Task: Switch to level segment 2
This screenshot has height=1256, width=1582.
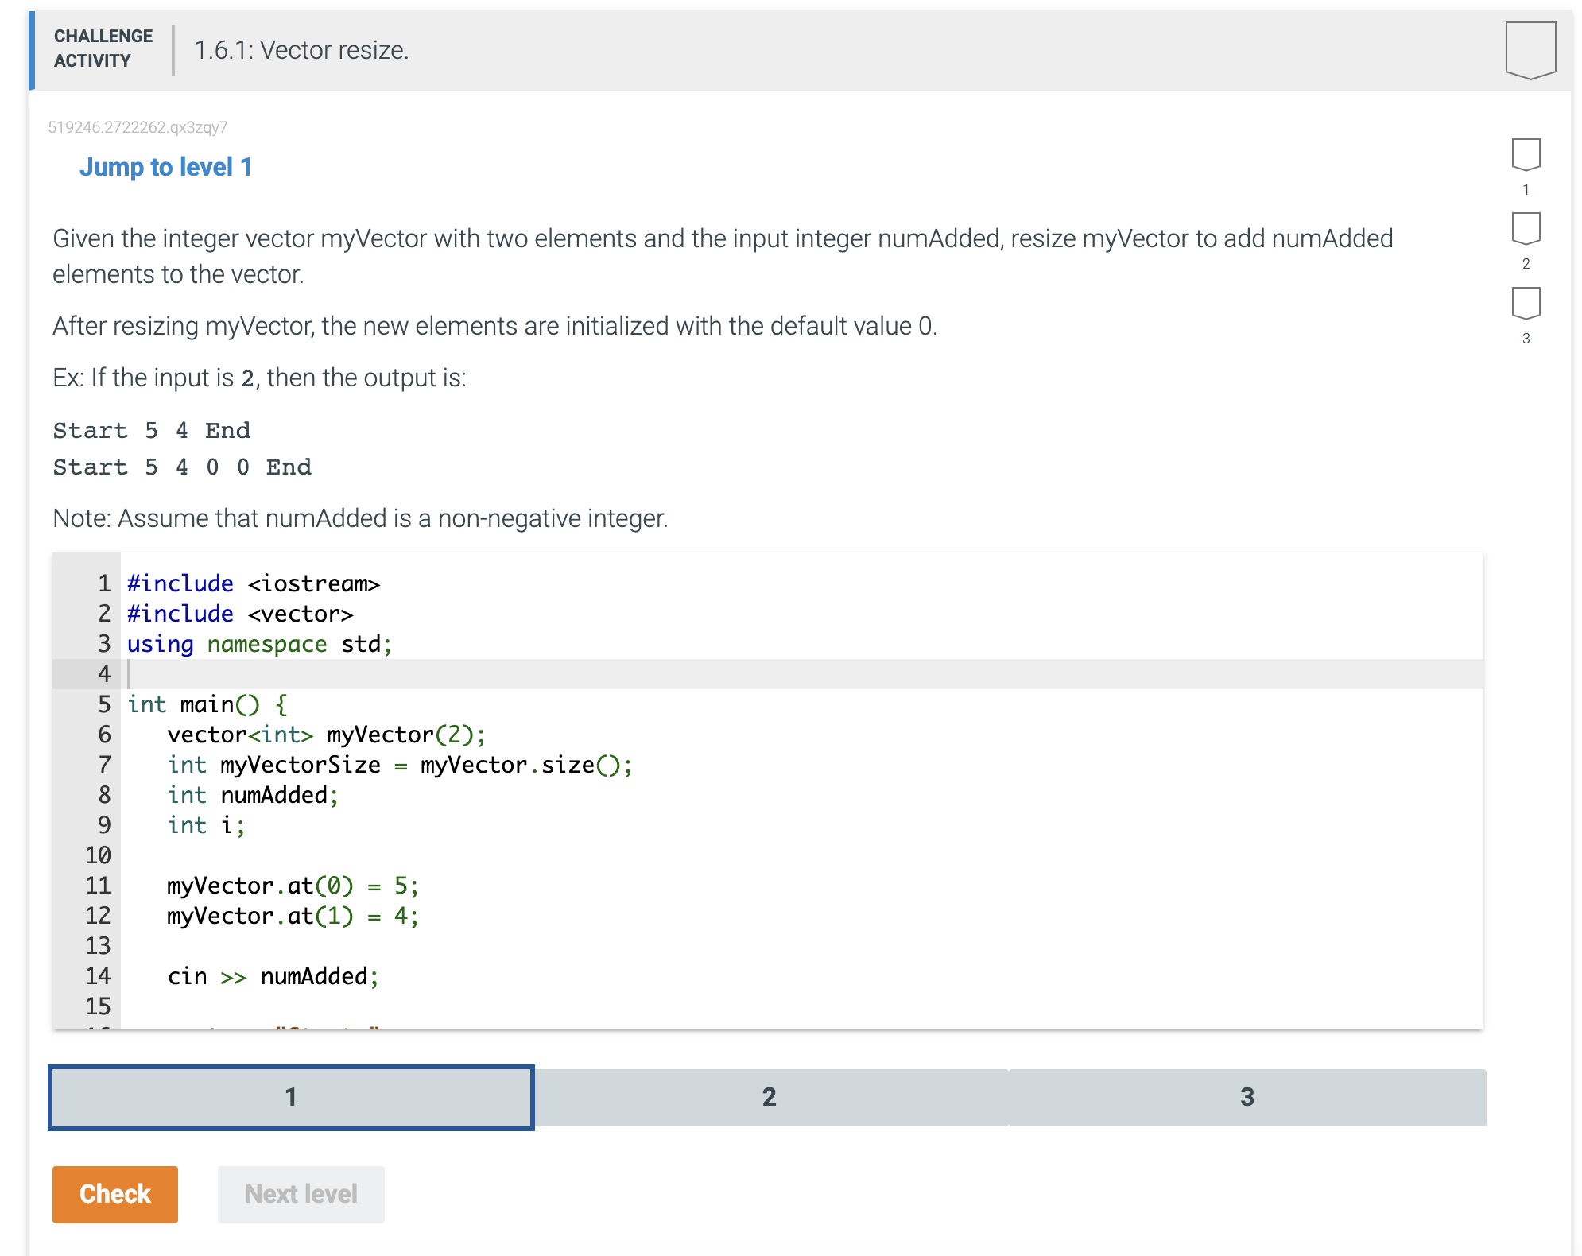Action: coord(769,1098)
